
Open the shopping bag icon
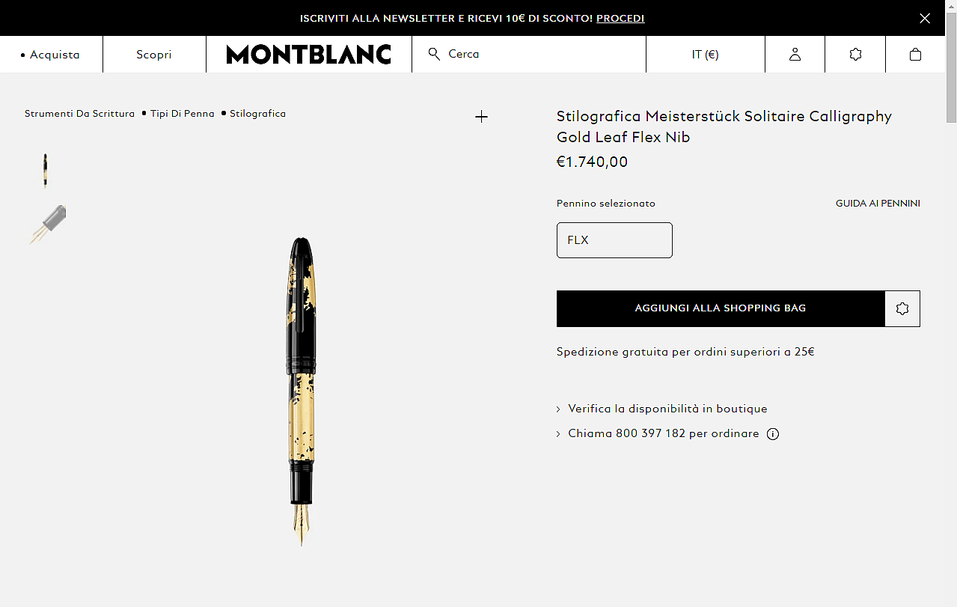coord(915,55)
